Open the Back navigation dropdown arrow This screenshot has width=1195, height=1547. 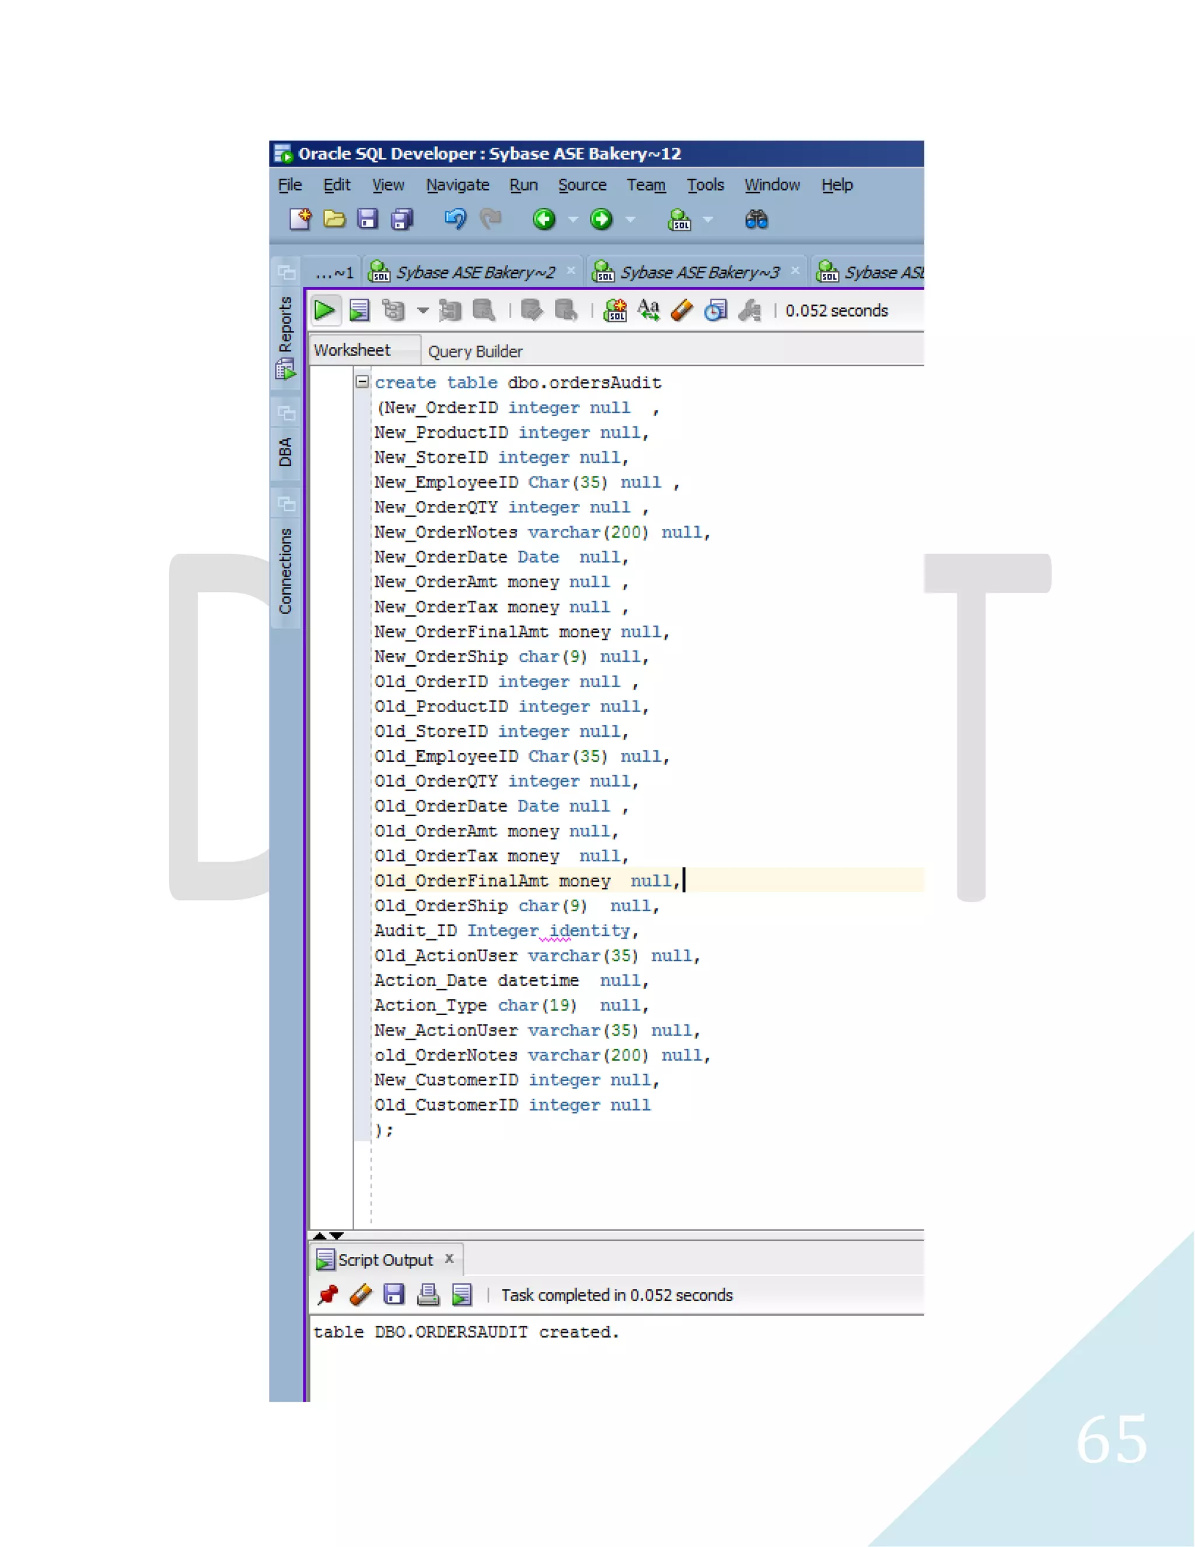tap(574, 219)
